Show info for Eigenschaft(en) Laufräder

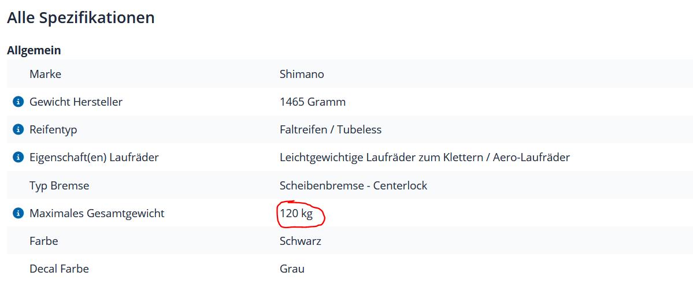pyautogui.click(x=18, y=158)
